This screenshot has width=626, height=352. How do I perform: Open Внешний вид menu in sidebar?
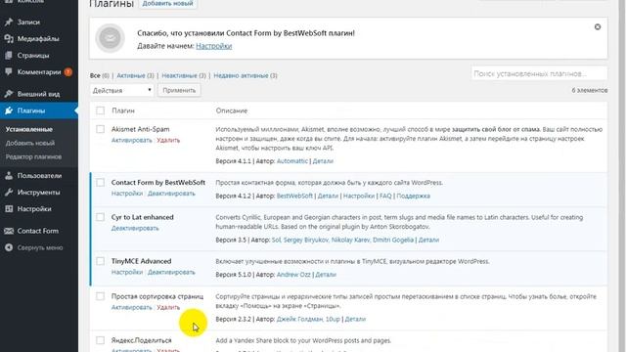click(39, 94)
